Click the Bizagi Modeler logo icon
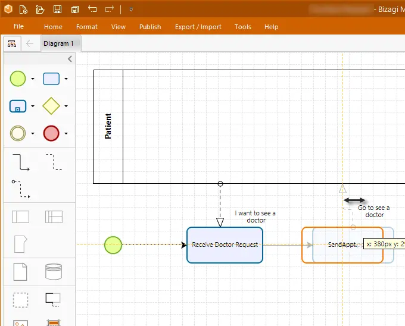405x326 pixels. point(8,10)
